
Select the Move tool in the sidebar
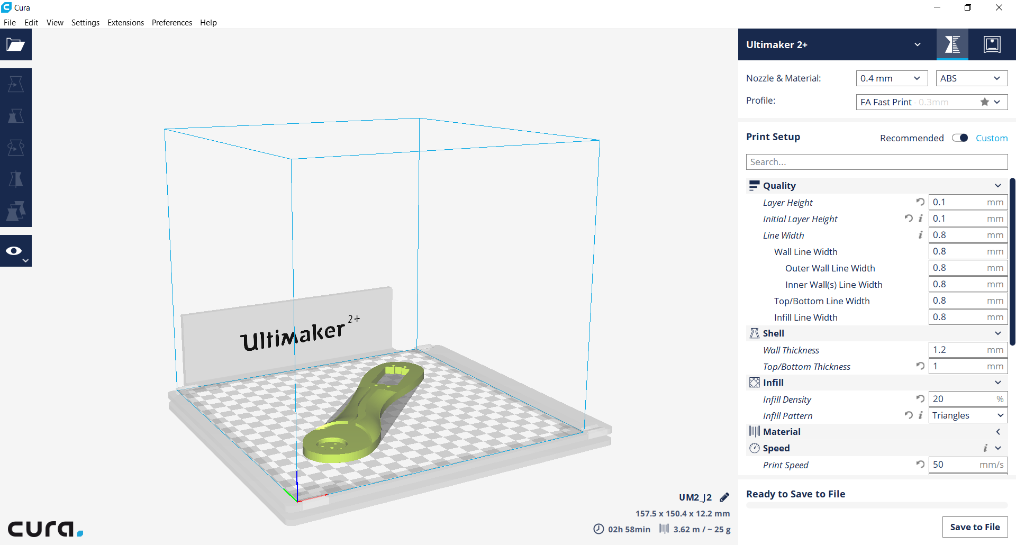coord(16,84)
